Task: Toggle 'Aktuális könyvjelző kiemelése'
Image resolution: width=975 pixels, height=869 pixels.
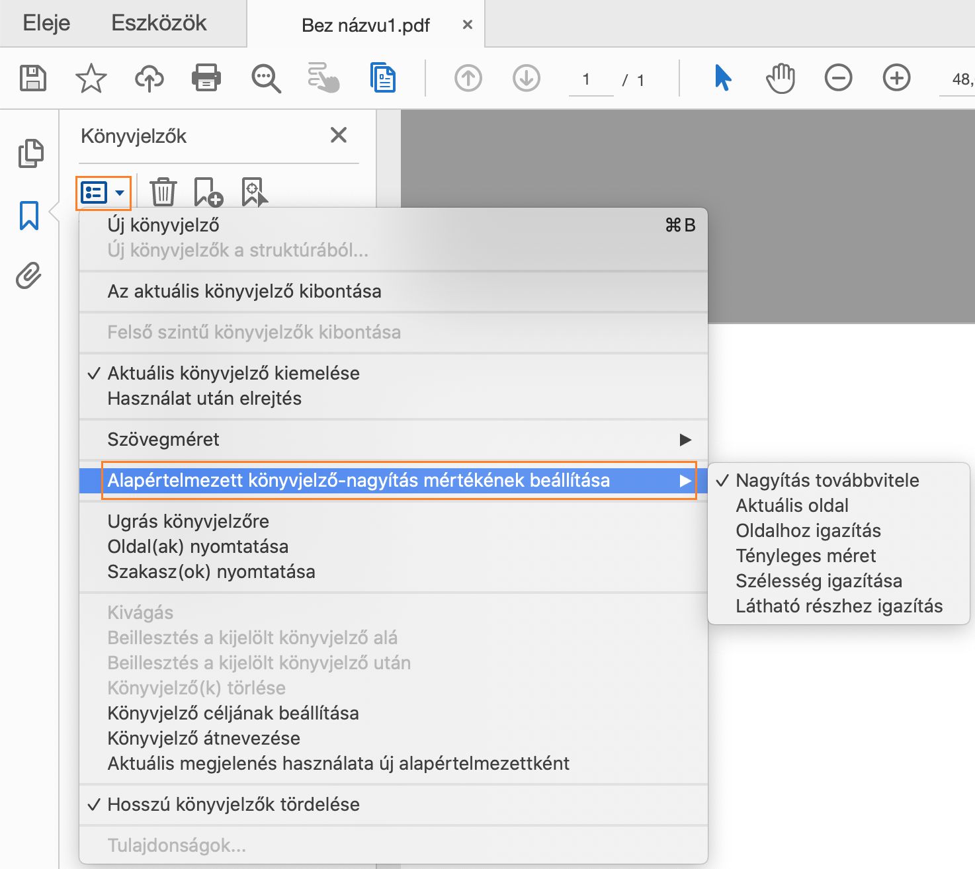Action: pos(233,373)
